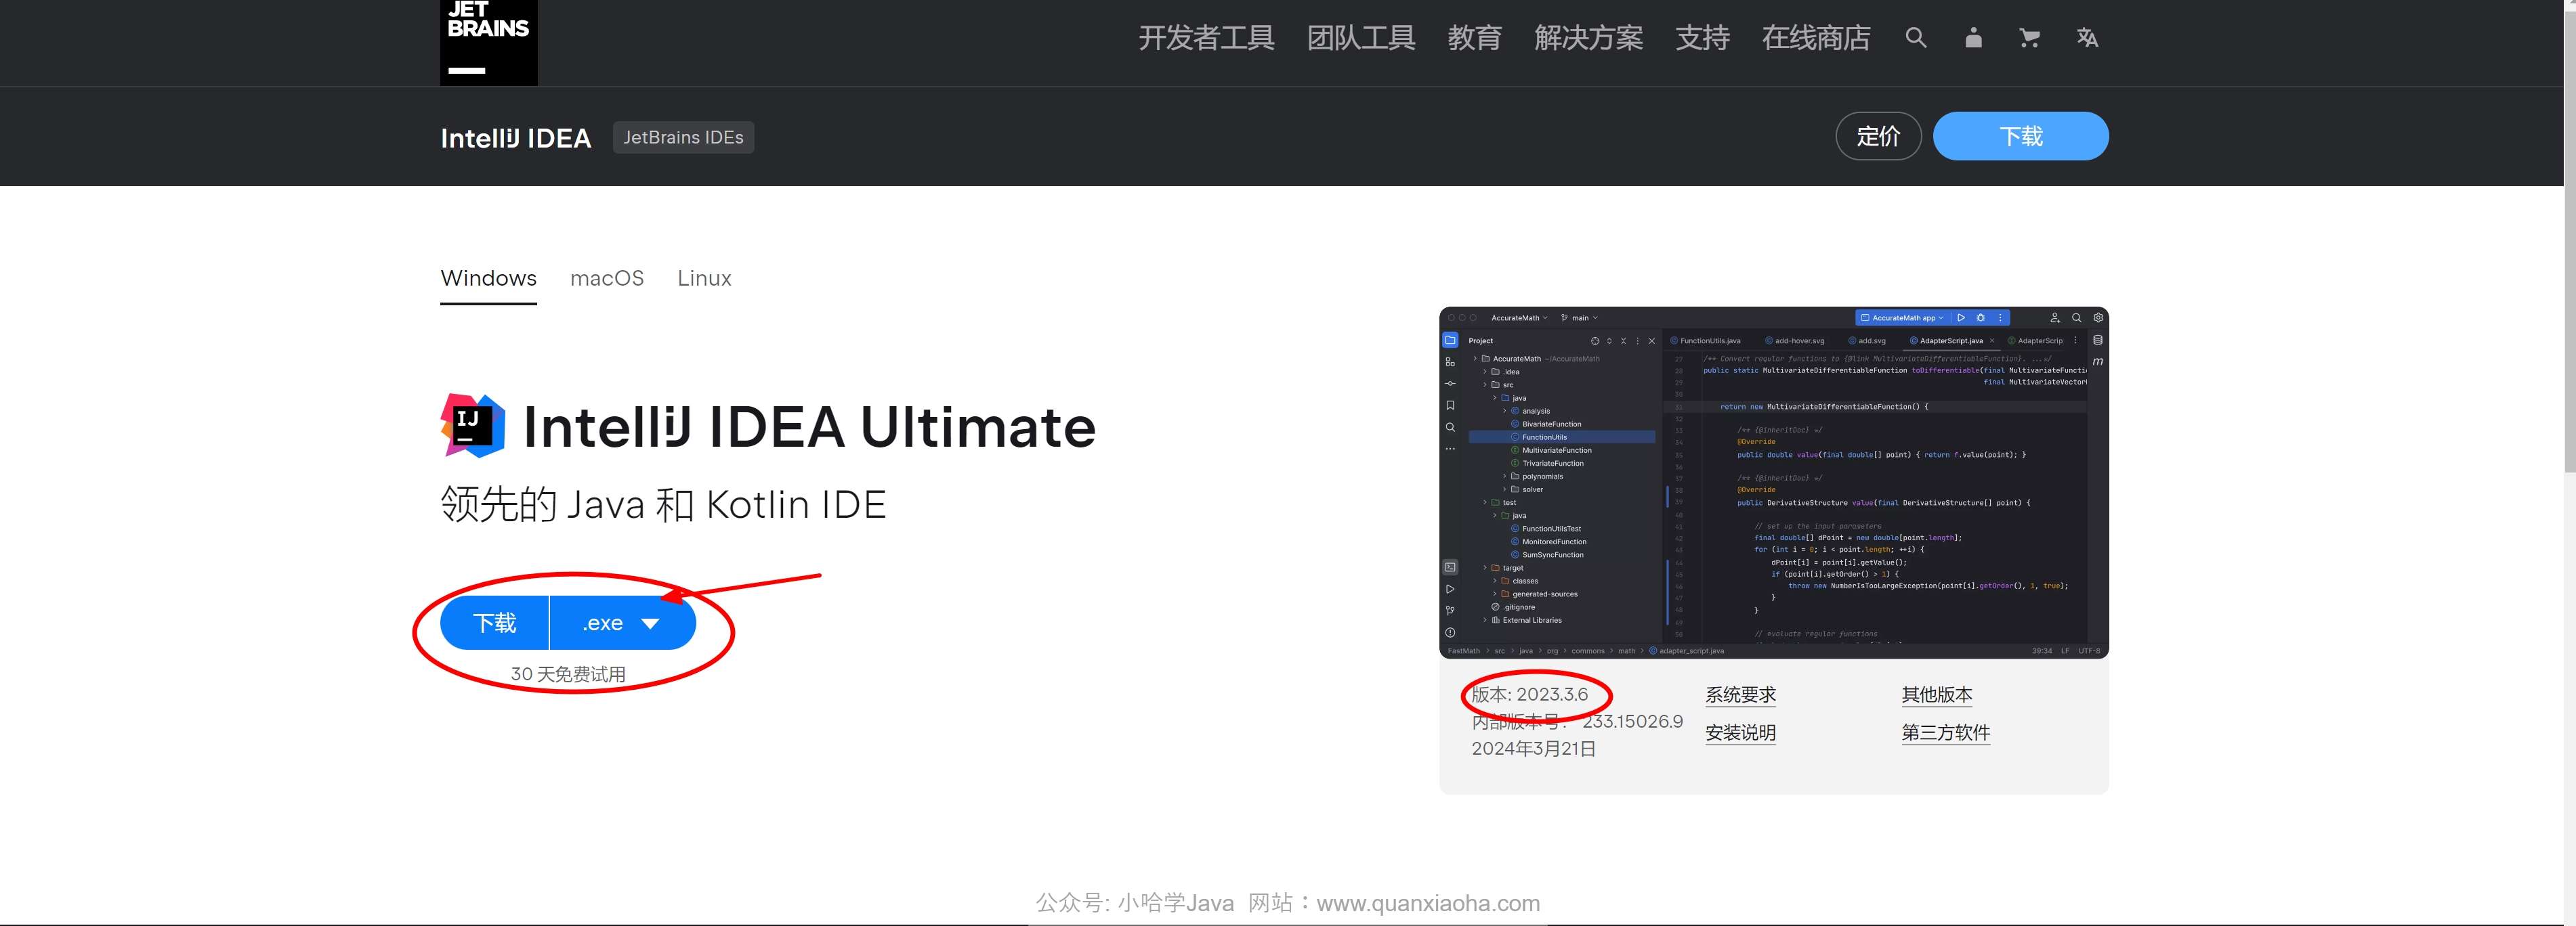Open 支持 menu
This screenshot has height=926, width=2576.
click(x=1702, y=38)
